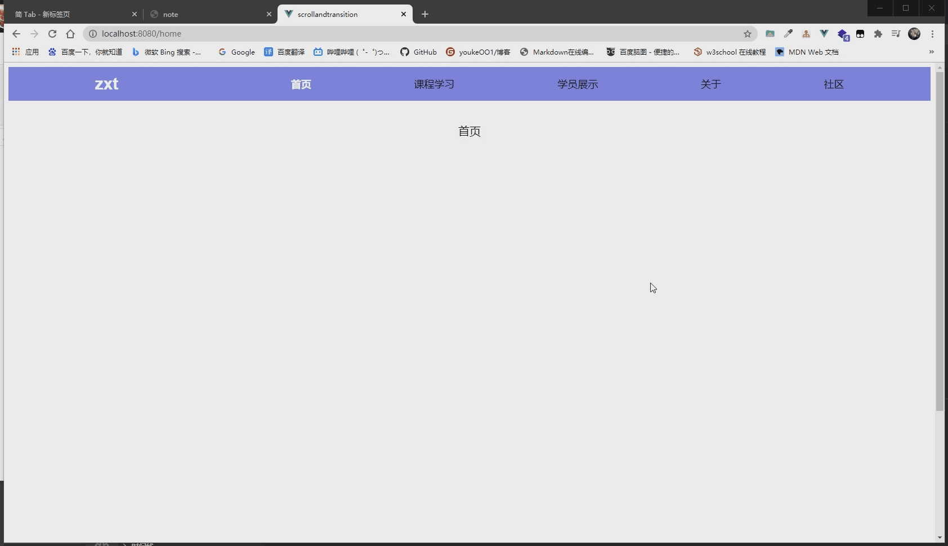Minimize the browser window
This screenshot has width=948, height=546.
coord(880,8)
